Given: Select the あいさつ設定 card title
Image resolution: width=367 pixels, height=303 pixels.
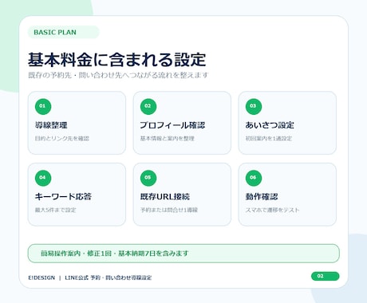Looking at the screenshot, I should (270, 125).
